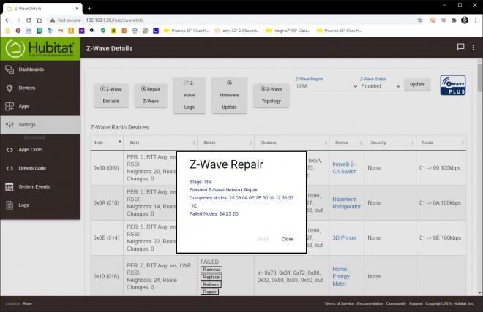This screenshot has height=312, width=483.
Task: Open the chat message icon in header
Action: (x=460, y=47)
